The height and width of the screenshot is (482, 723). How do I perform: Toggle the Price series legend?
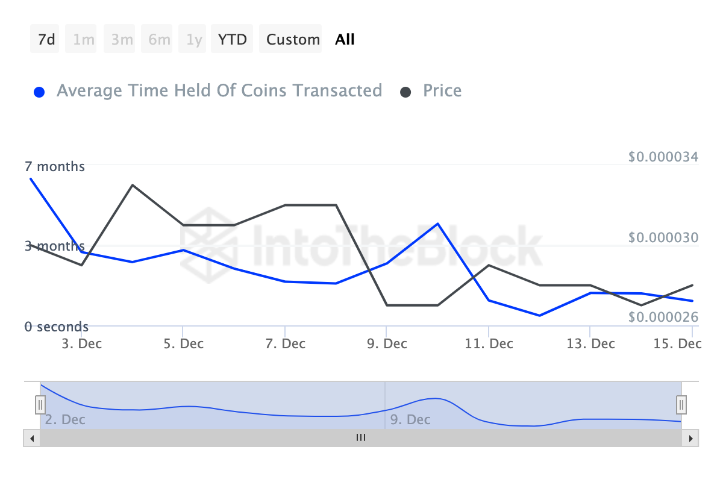coord(442,91)
